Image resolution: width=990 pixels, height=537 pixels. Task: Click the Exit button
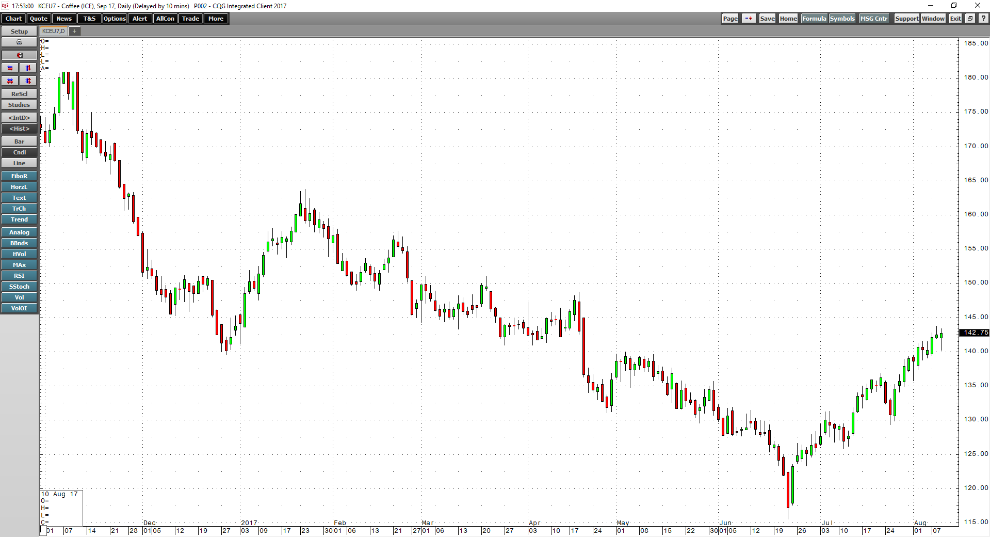(x=955, y=19)
